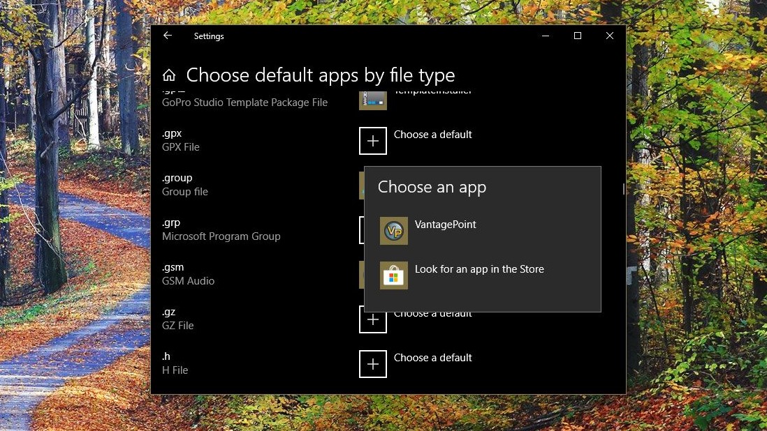Click the Group file description
This screenshot has width=767, height=431.
pyautogui.click(x=185, y=192)
